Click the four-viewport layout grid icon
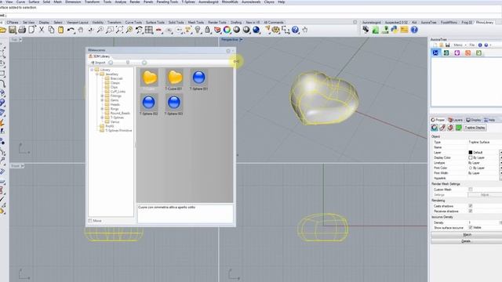 (149, 30)
